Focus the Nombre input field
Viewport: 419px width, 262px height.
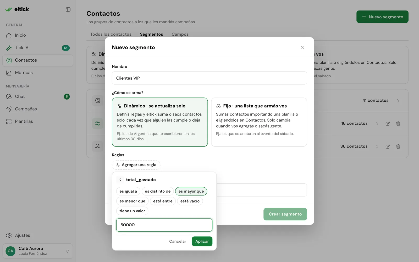click(x=210, y=78)
